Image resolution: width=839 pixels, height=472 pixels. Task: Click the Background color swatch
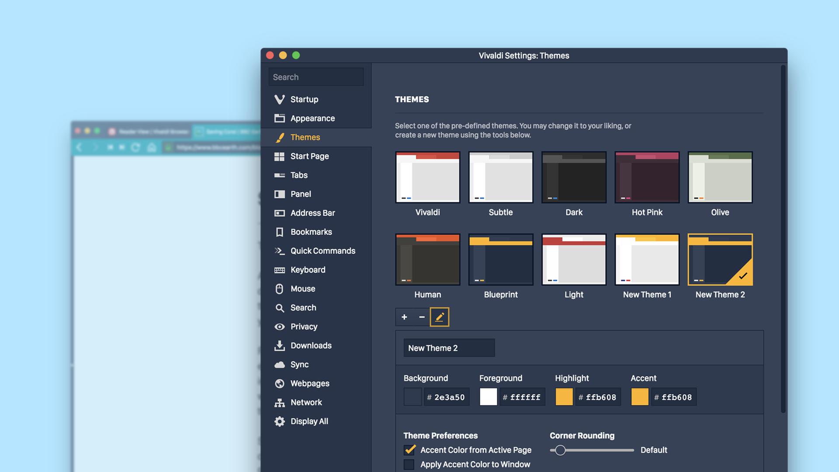pyautogui.click(x=413, y=397)
